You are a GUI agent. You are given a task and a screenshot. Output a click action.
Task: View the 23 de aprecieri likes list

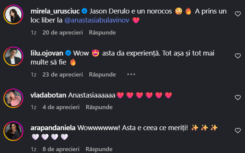point(63,75)
